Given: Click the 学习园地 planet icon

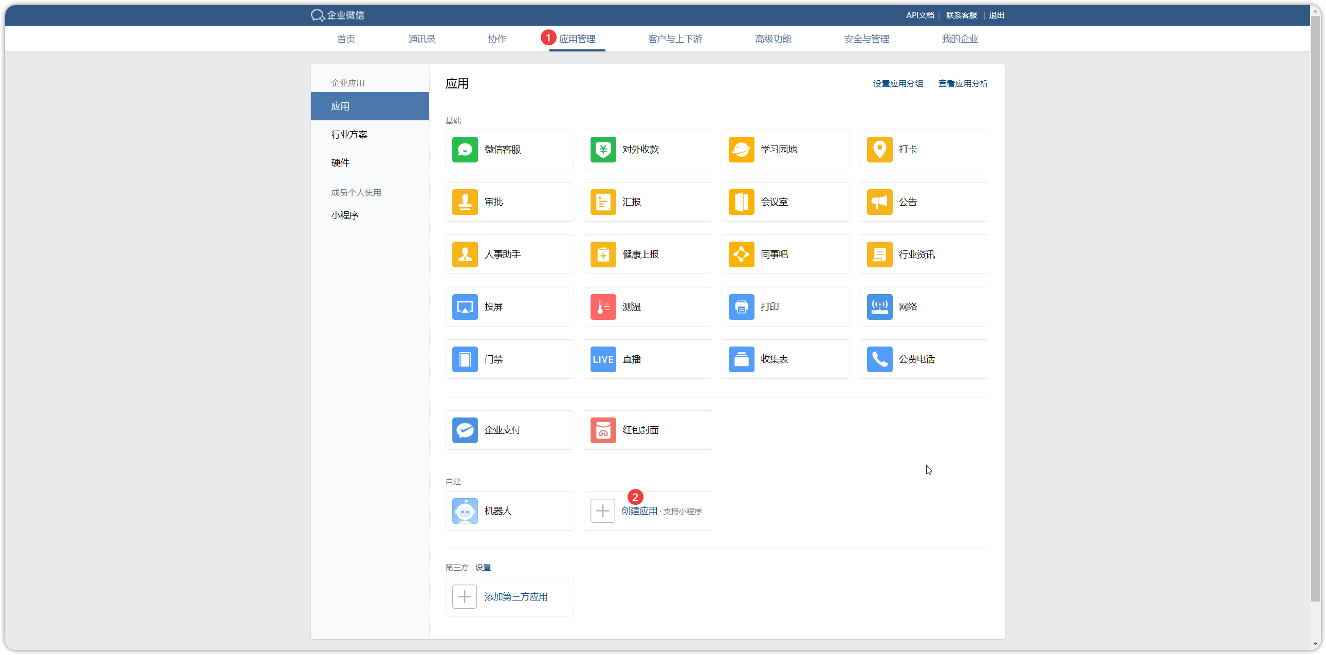Looking at the screenshot, I should (x=741, y=149).
